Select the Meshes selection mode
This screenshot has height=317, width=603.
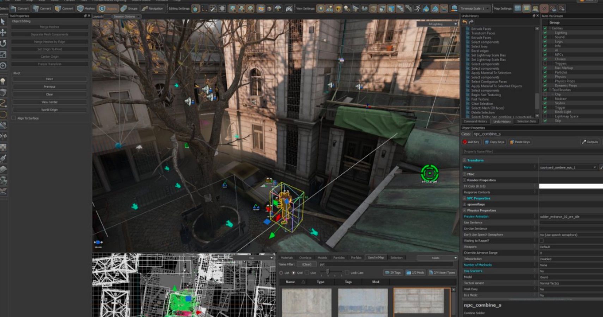[86, 8]
